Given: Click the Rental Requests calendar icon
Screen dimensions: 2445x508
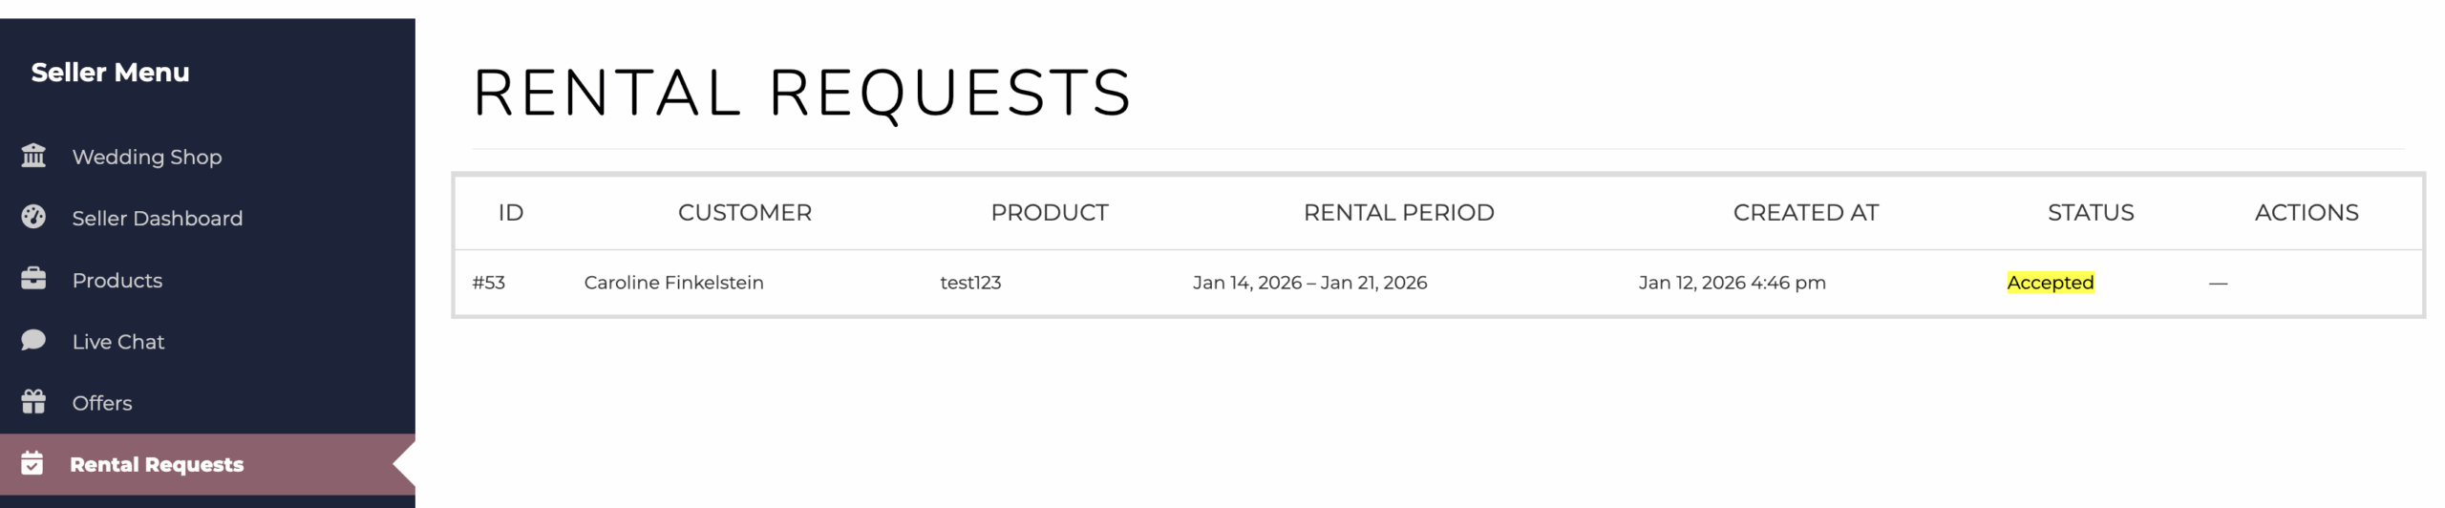Looking at the screenshot, I should coord(32,464).
